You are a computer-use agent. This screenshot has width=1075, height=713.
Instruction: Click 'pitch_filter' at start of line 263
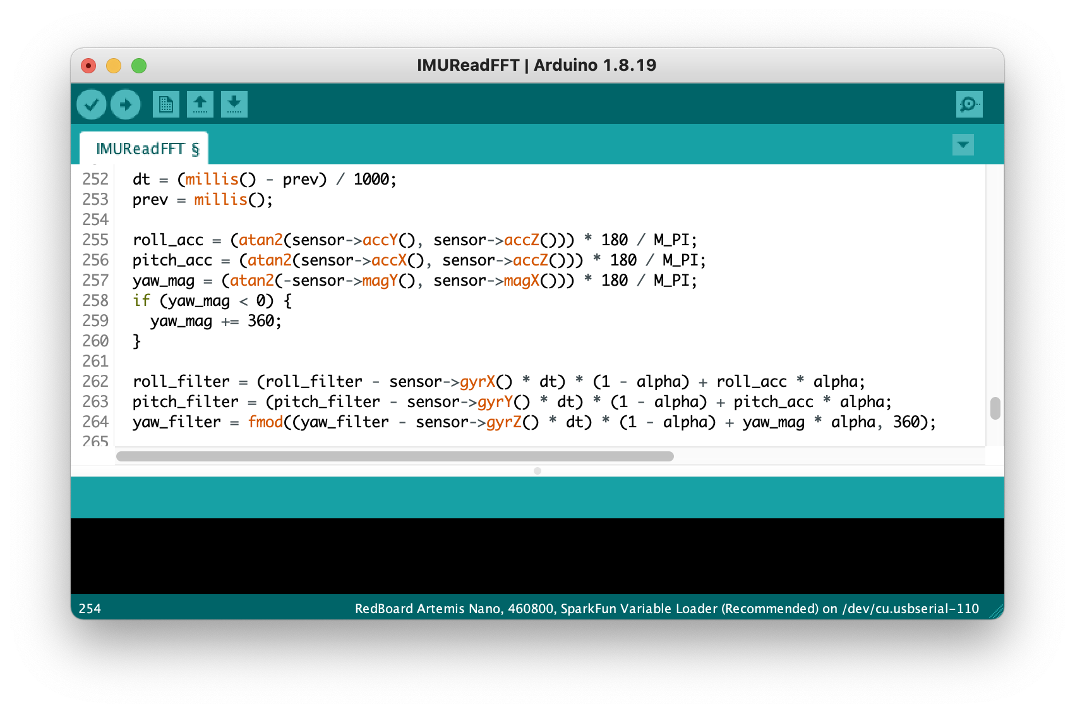coord(186,402)
